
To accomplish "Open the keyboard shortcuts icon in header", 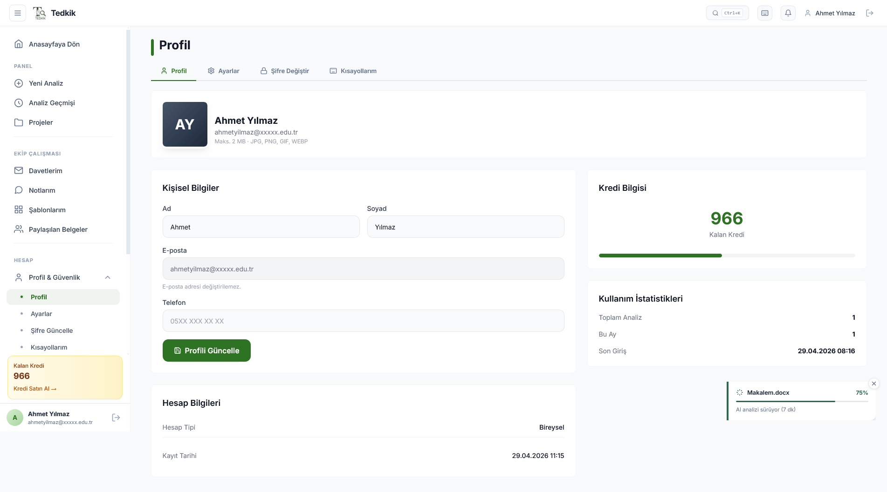I will click(x=765, y=13).
